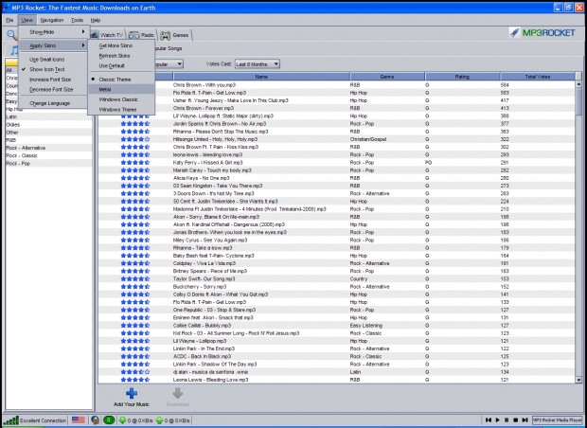Click the scrollbar down arrow of song list

click(578, 380)
